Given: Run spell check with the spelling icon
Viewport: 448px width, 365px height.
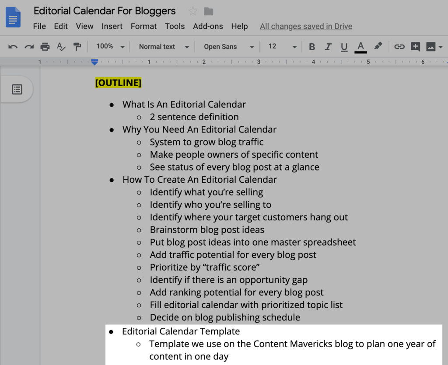Looking at the screenshot, I should click(61, 46).
